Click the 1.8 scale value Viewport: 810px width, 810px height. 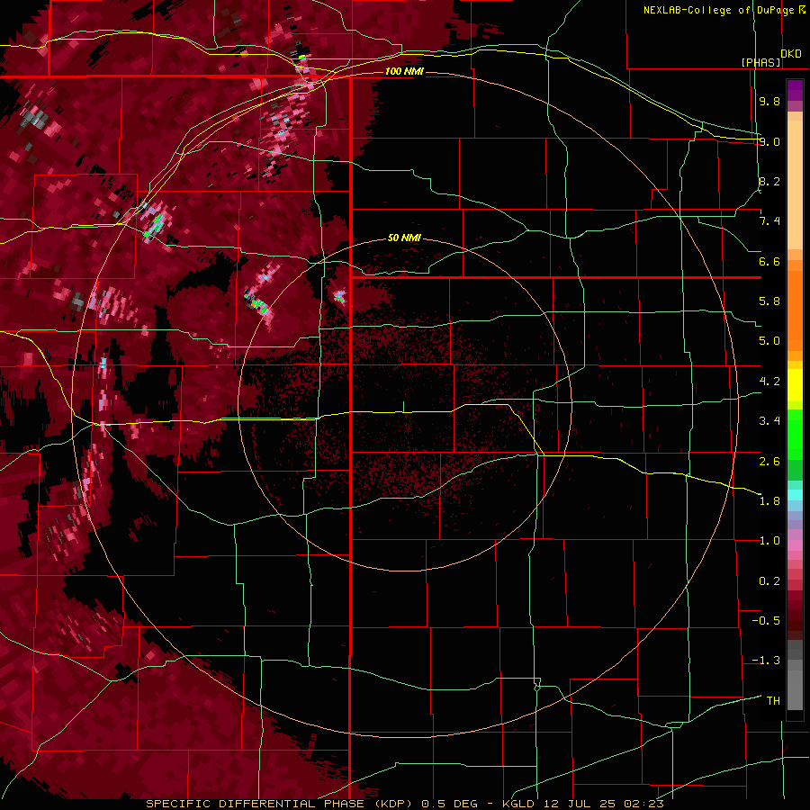tap(769, 501)
